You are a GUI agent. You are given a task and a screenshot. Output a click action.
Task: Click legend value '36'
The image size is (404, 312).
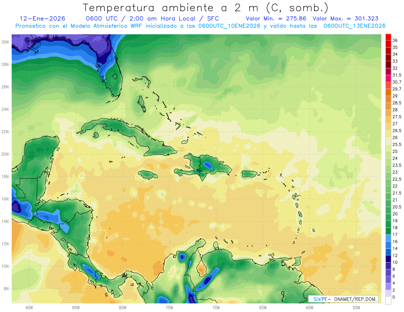pos(395,40)
